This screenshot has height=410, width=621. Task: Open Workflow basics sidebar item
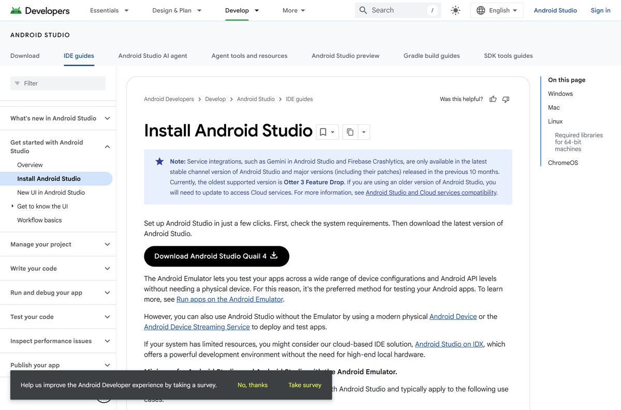click(x=39, y=220)
